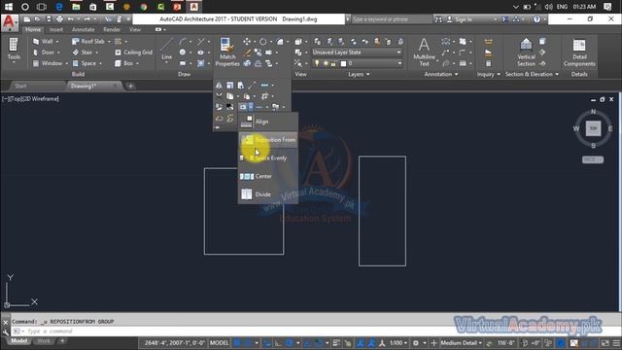This screenshot has width=622, height=350.
Task: Select the Space tool
Action: coord(85,63)
